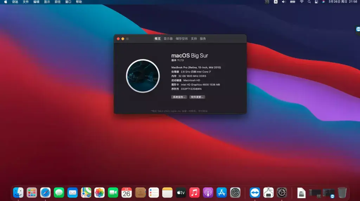Click the 'macOS Big Sur' title text
The image size is (360, 201).
coord(189,55)
